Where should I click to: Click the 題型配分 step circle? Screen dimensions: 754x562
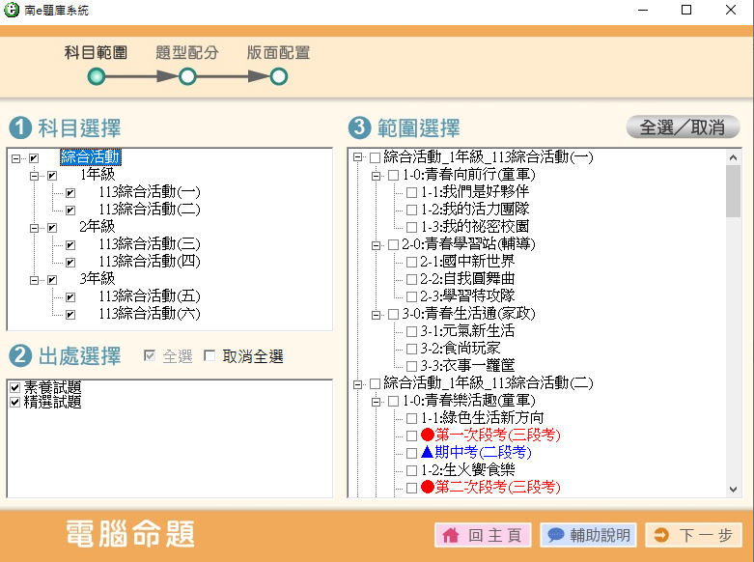[x=187, y=76]
